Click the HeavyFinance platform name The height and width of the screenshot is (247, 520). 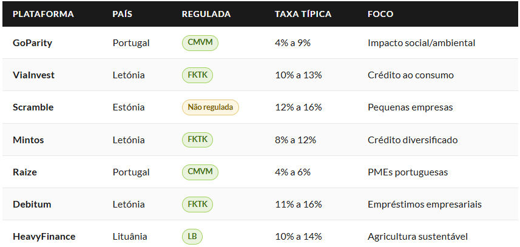(44, 237)
